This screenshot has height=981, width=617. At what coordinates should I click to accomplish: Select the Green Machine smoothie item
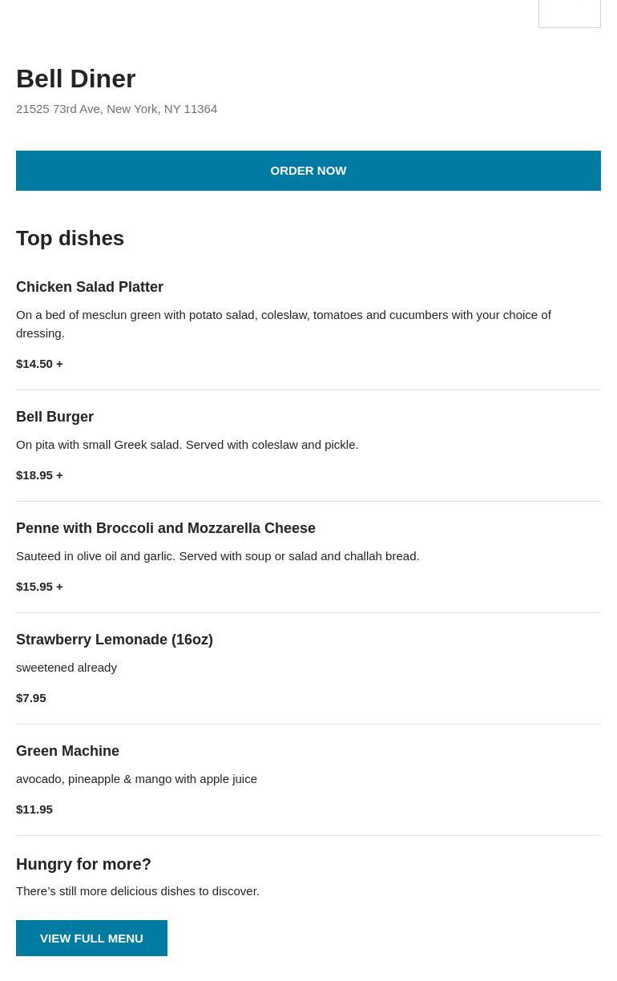(67, 751)
